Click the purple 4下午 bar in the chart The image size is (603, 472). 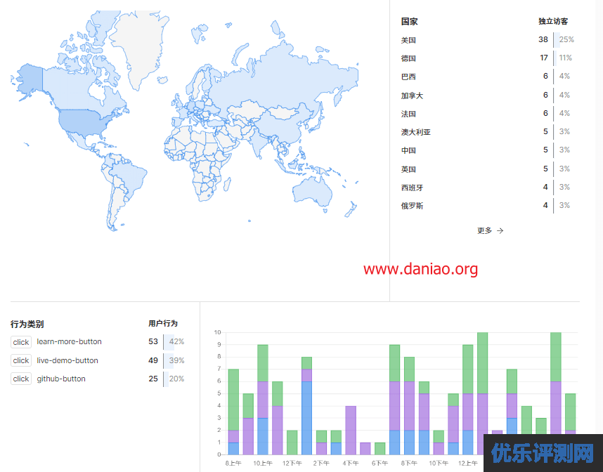pos(350,430)
